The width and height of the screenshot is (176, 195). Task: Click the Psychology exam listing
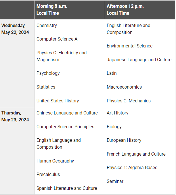(x=48, y=73)
